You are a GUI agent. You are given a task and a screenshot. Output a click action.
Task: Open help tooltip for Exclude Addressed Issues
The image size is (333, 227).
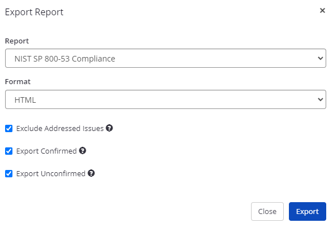pyautogui.click(x=109, y=128)
